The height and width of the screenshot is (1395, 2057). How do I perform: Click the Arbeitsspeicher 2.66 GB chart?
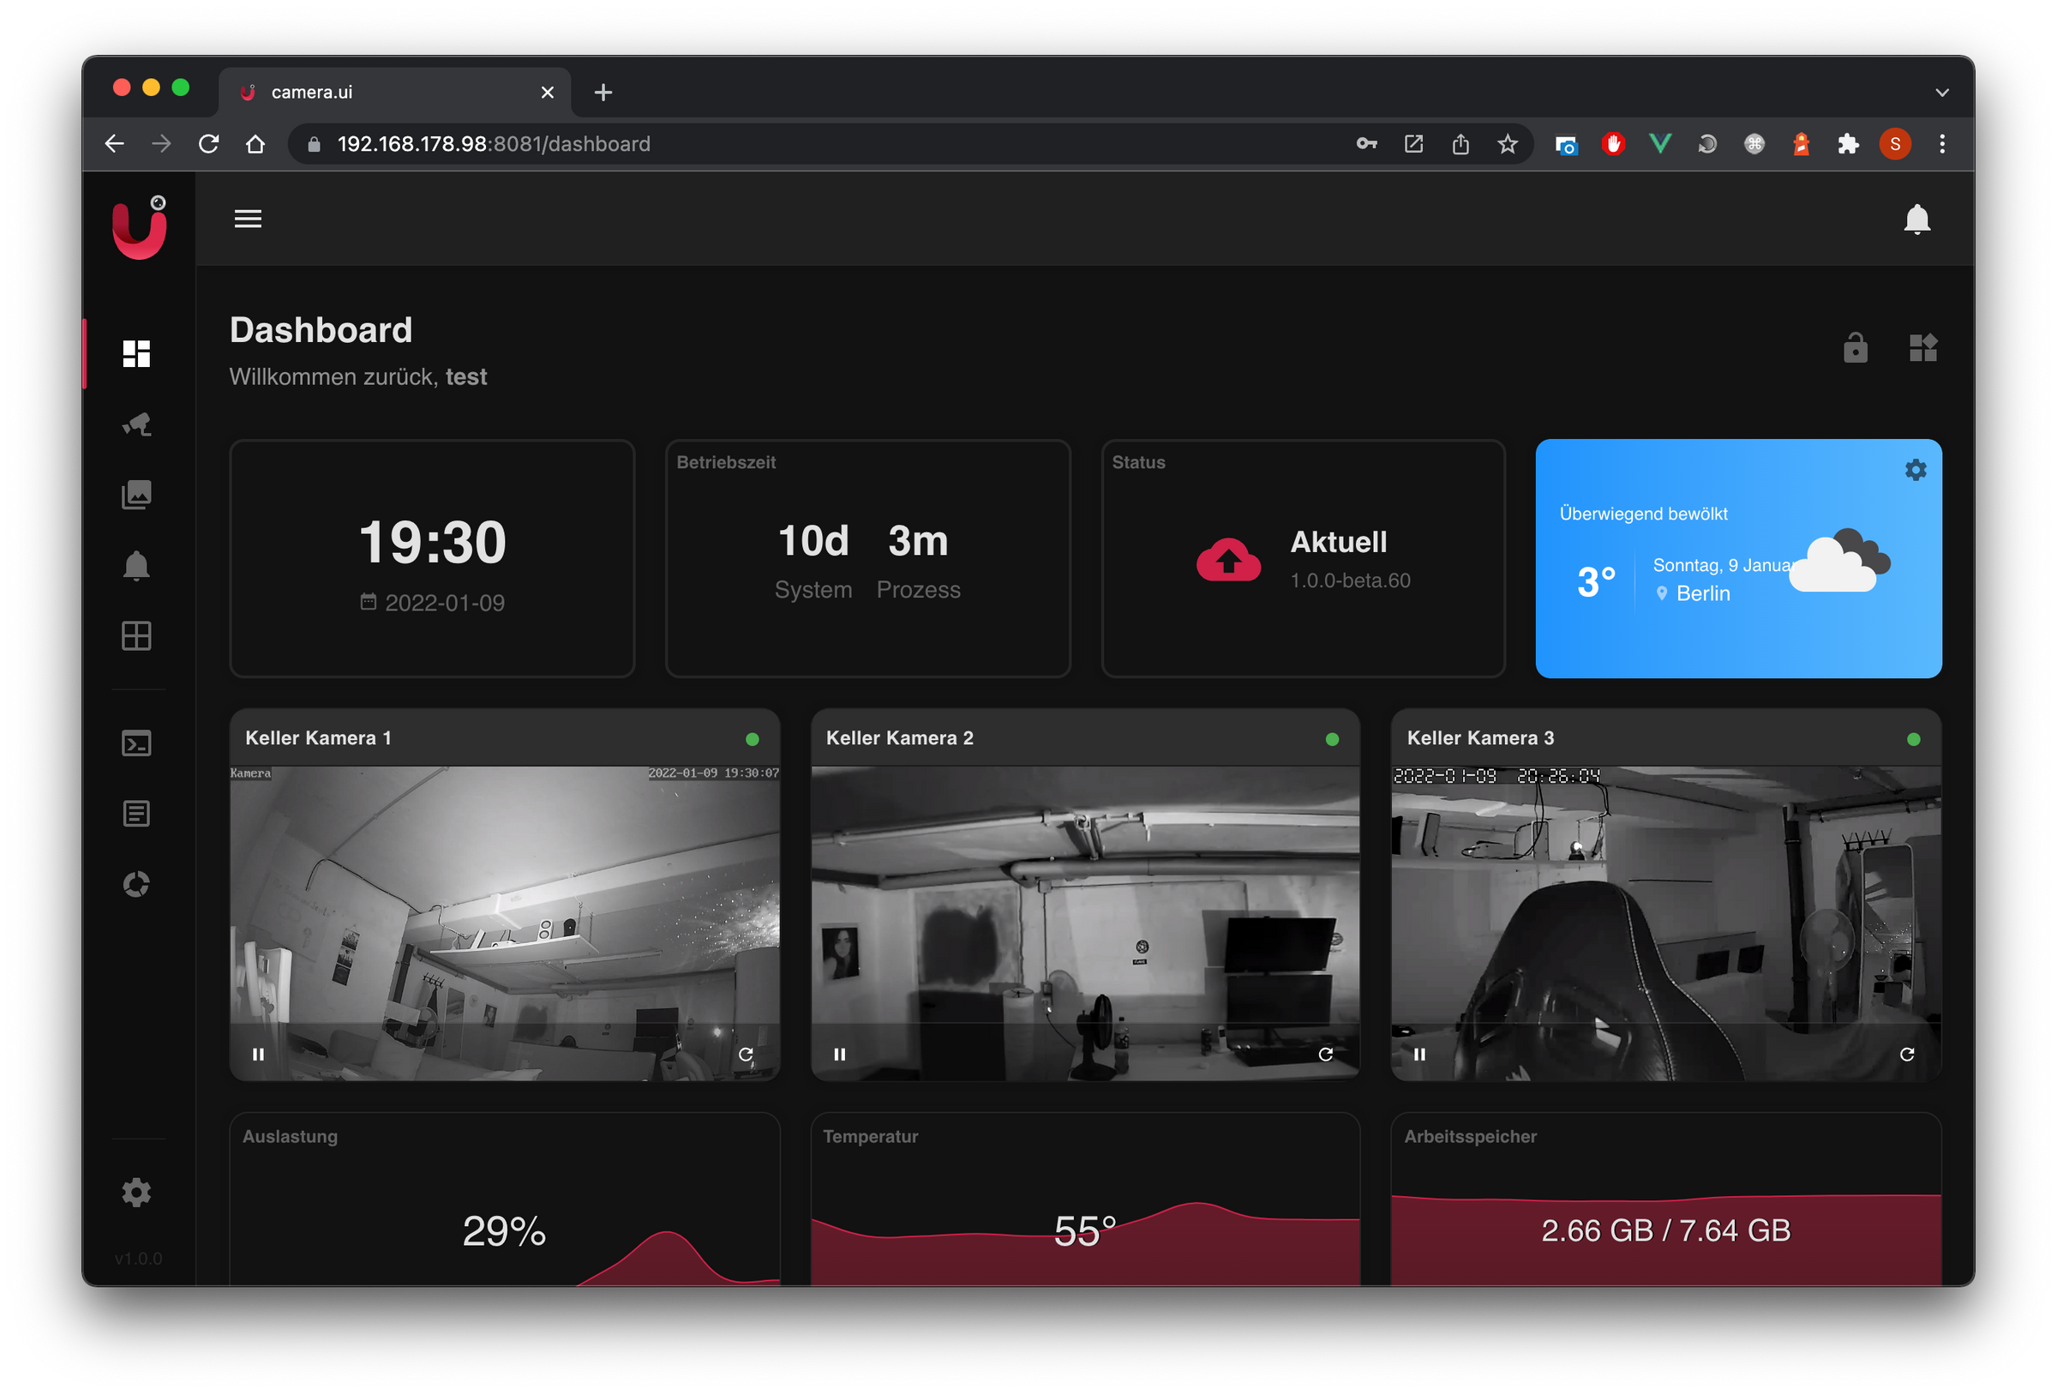(1666, 1200)
